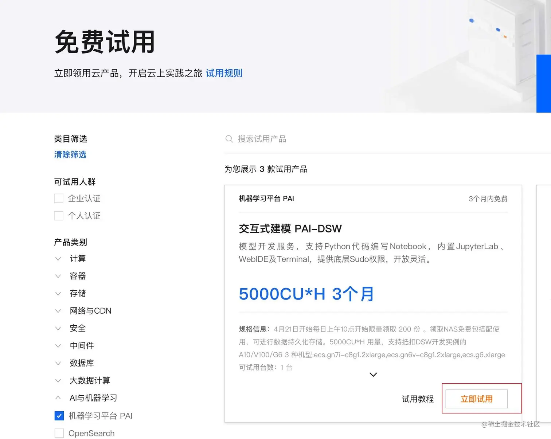Enable the 个人认证 checkbox

click(x=59, y=216)
